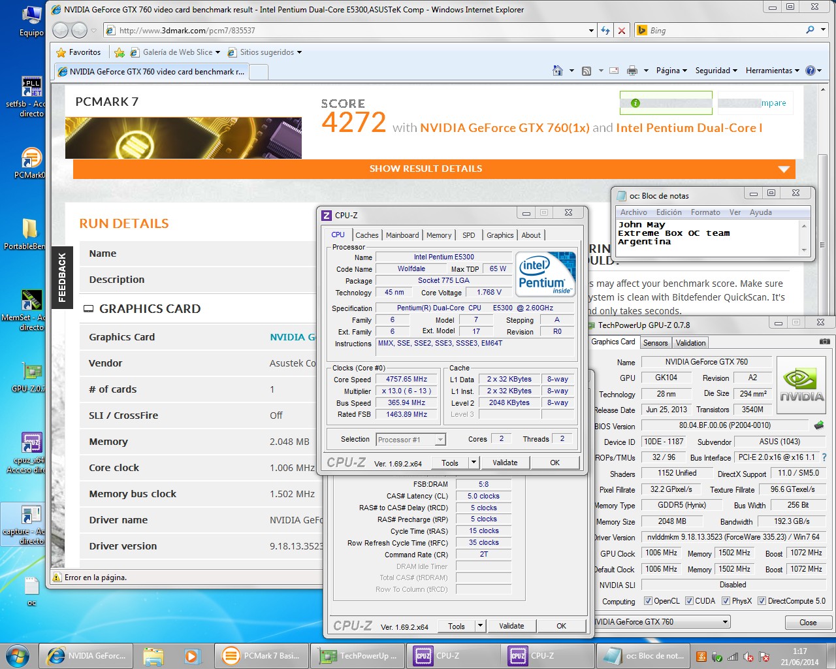Switch to TechPowerUp taskbar button

(357, 655)
